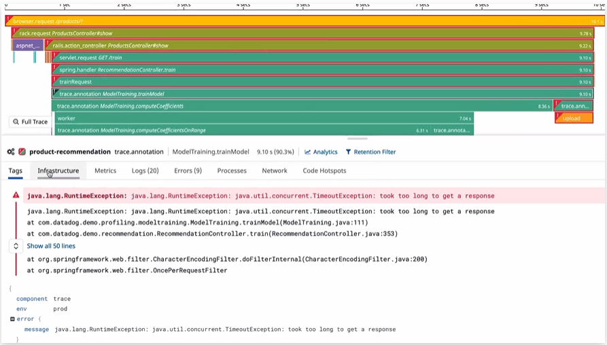Select the orange upload span

pyautogui.click(x=574, y=118)
